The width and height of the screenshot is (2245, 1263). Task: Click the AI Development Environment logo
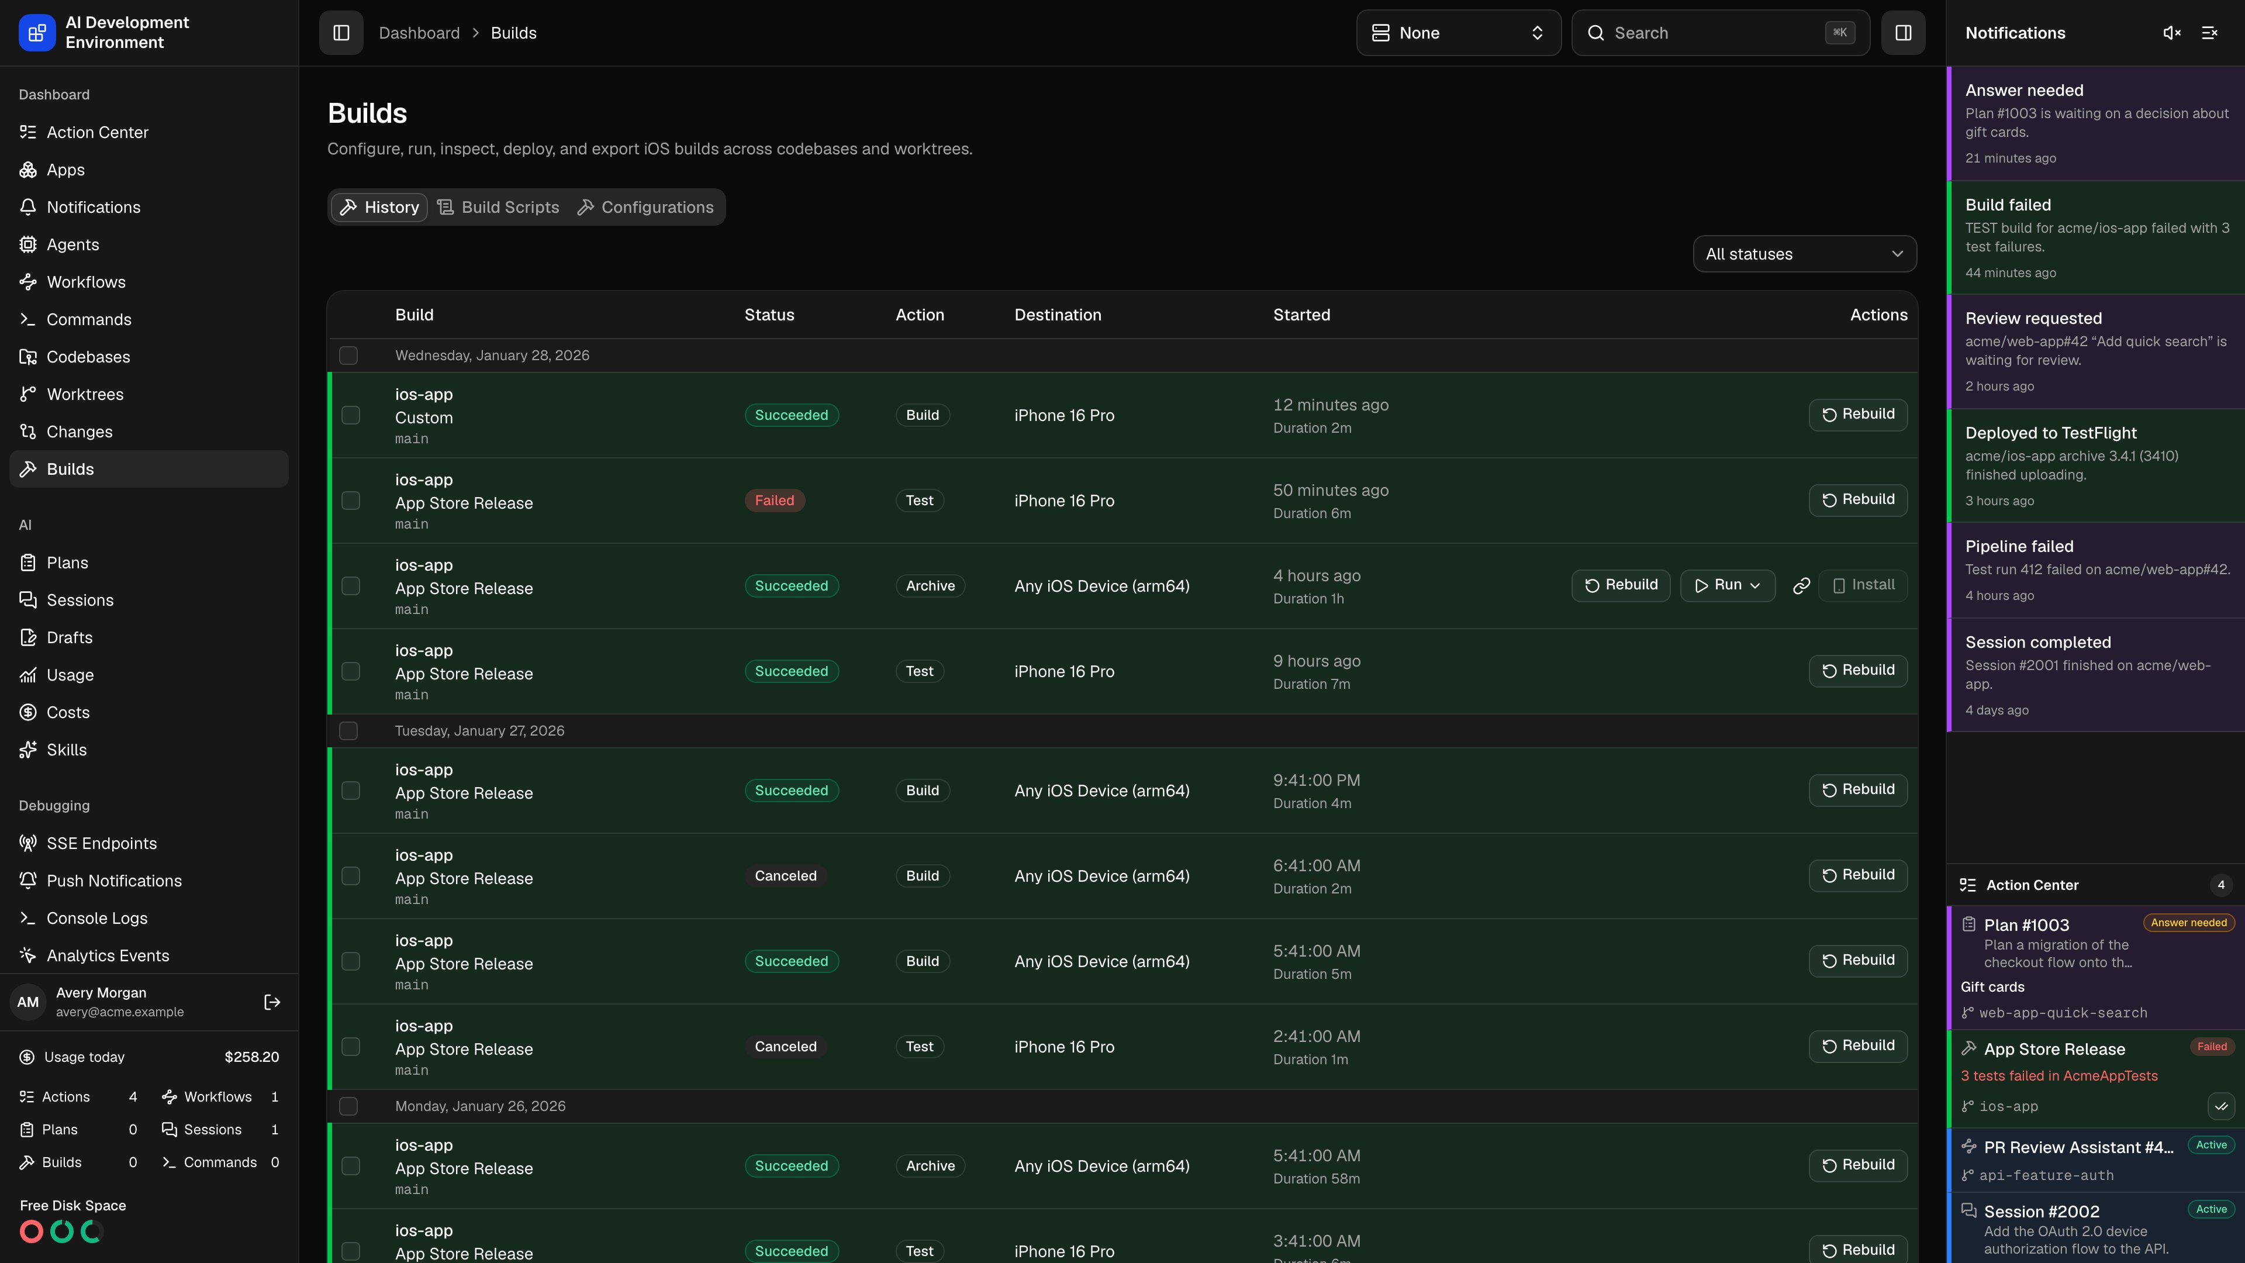[37, 33]
